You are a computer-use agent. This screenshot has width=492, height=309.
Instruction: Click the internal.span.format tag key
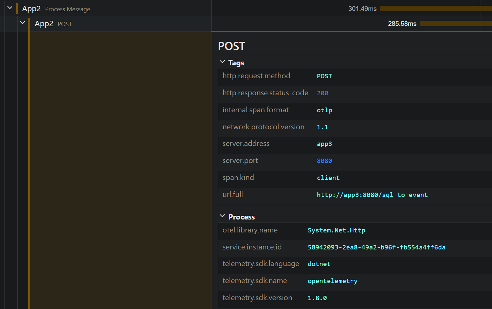click(255, 110)
